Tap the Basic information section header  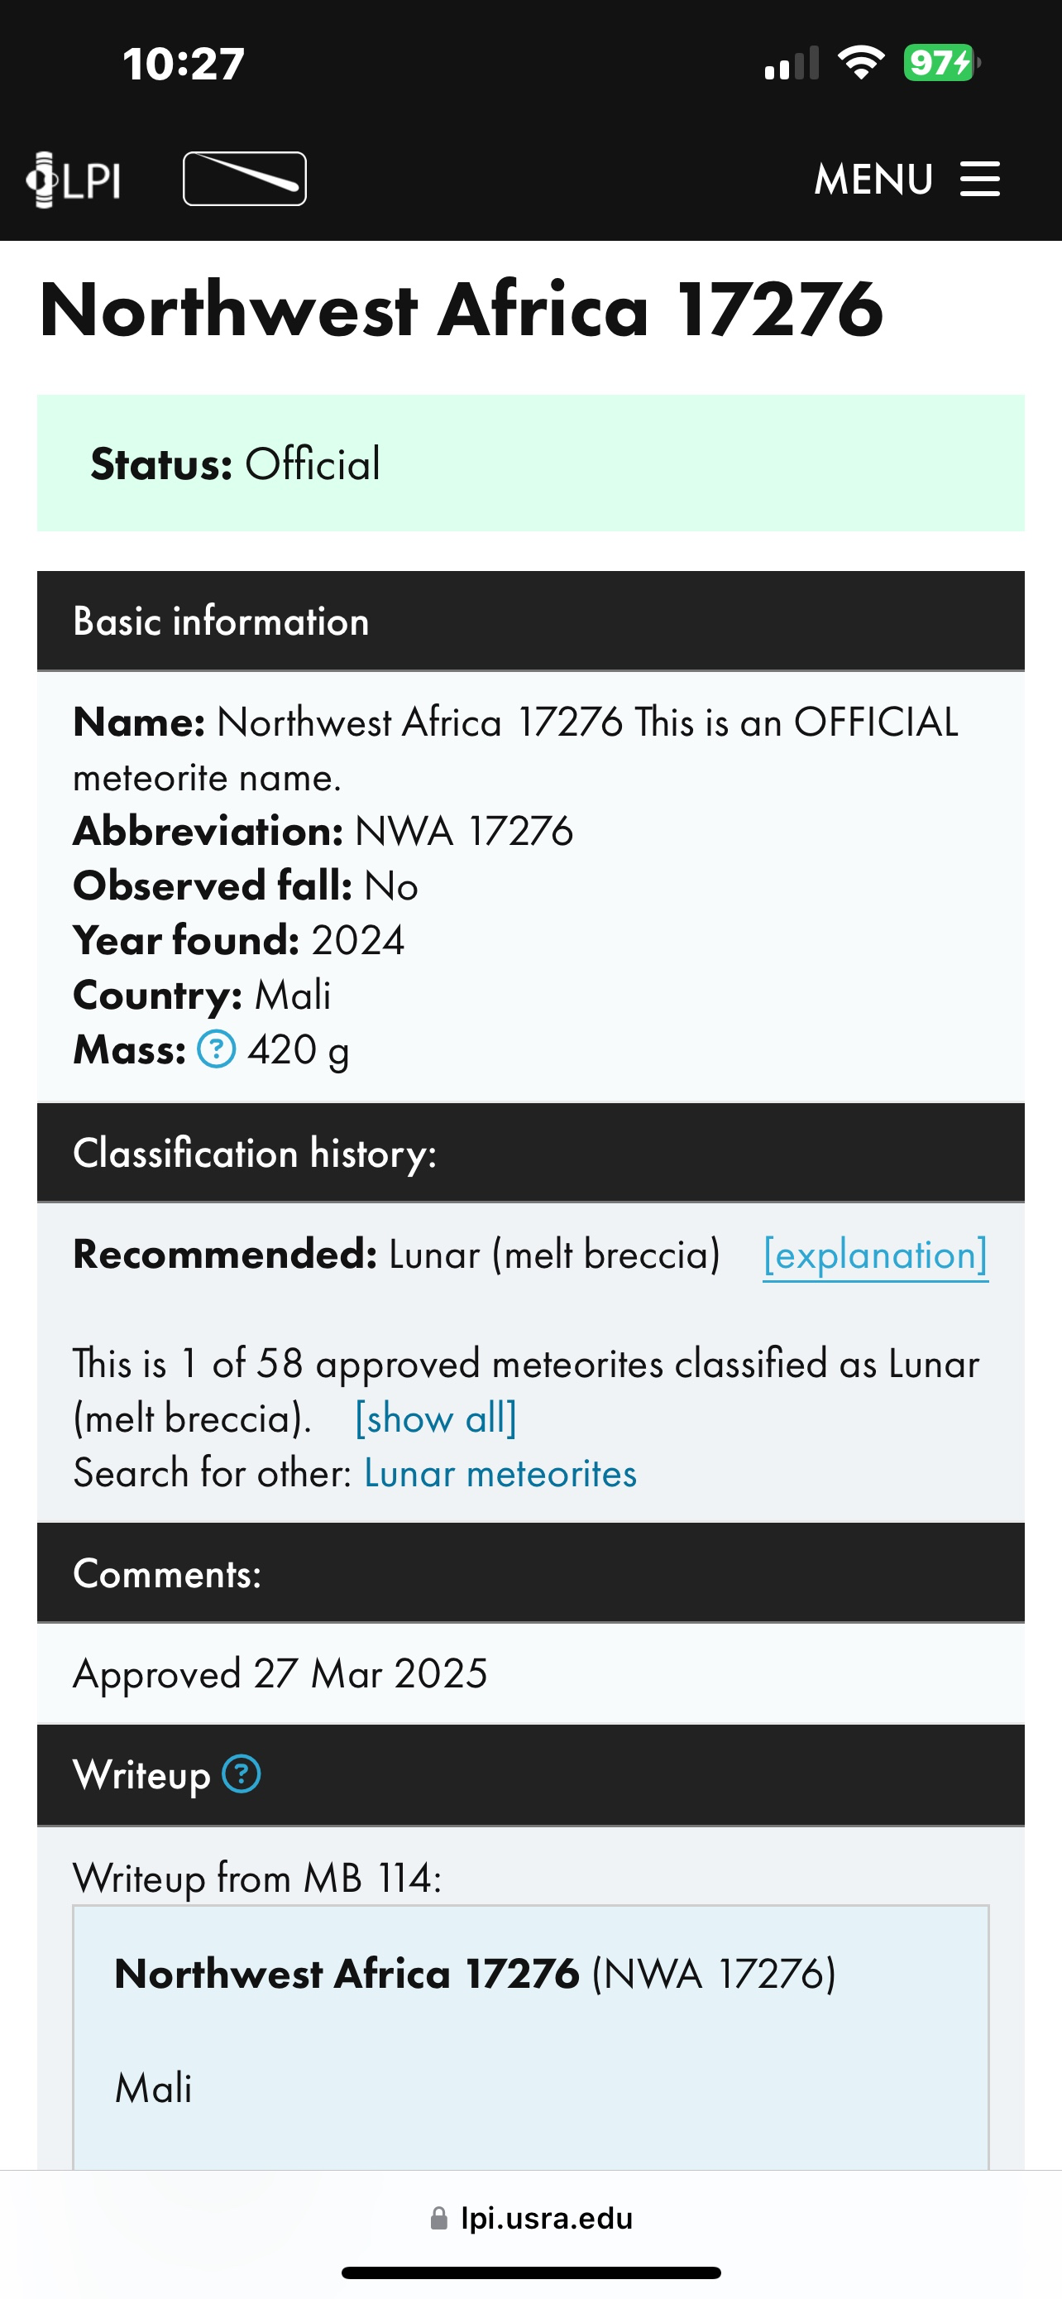pos(221,622)
